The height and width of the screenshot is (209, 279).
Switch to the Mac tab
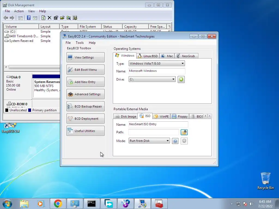(x=167, y=56)
